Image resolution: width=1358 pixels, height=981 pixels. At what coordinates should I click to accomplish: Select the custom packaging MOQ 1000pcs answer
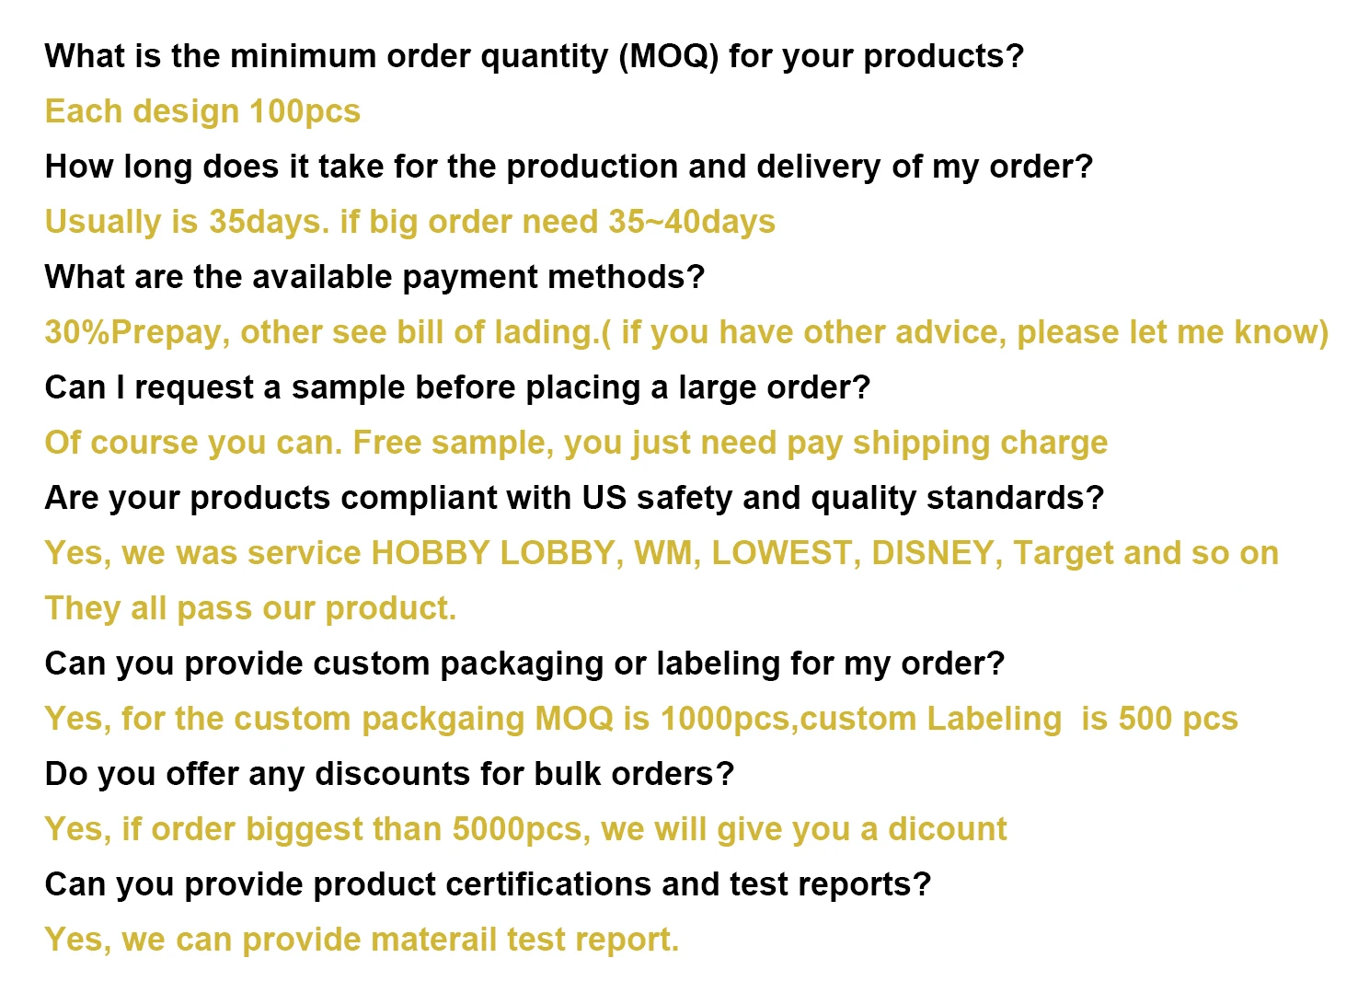(641, 719)
